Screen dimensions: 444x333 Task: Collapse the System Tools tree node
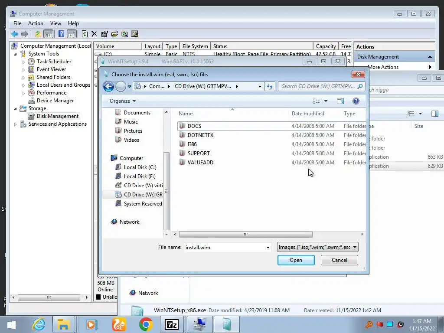(15, 54)
